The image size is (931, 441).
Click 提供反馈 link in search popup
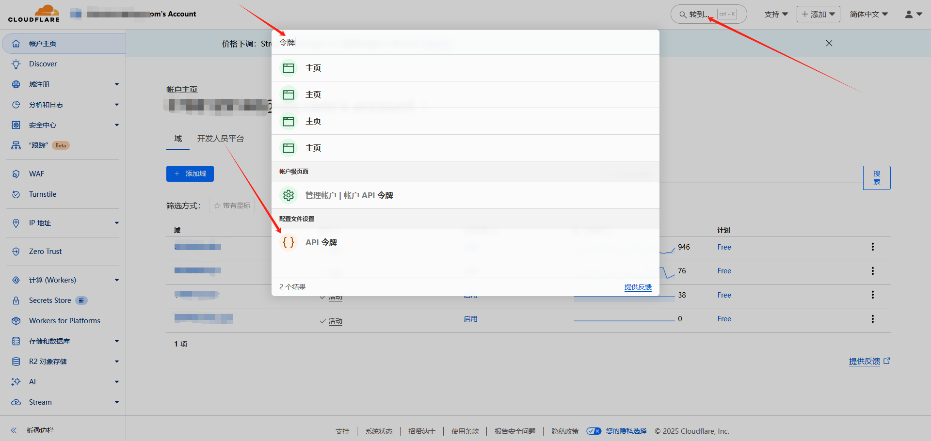tap(638, 287)
